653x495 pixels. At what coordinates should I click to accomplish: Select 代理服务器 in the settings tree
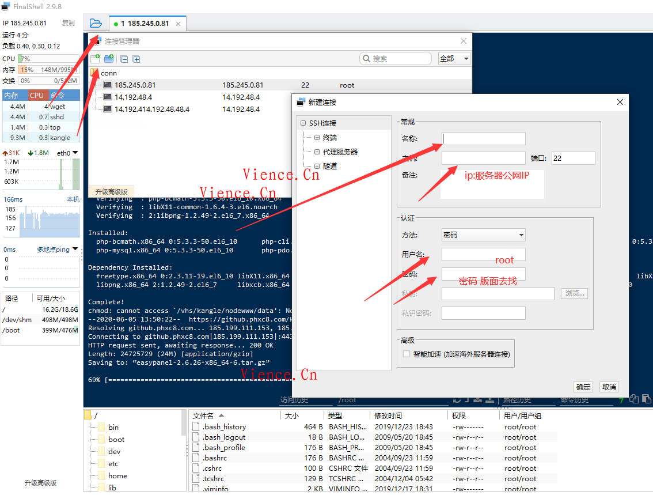coord(340,152)
